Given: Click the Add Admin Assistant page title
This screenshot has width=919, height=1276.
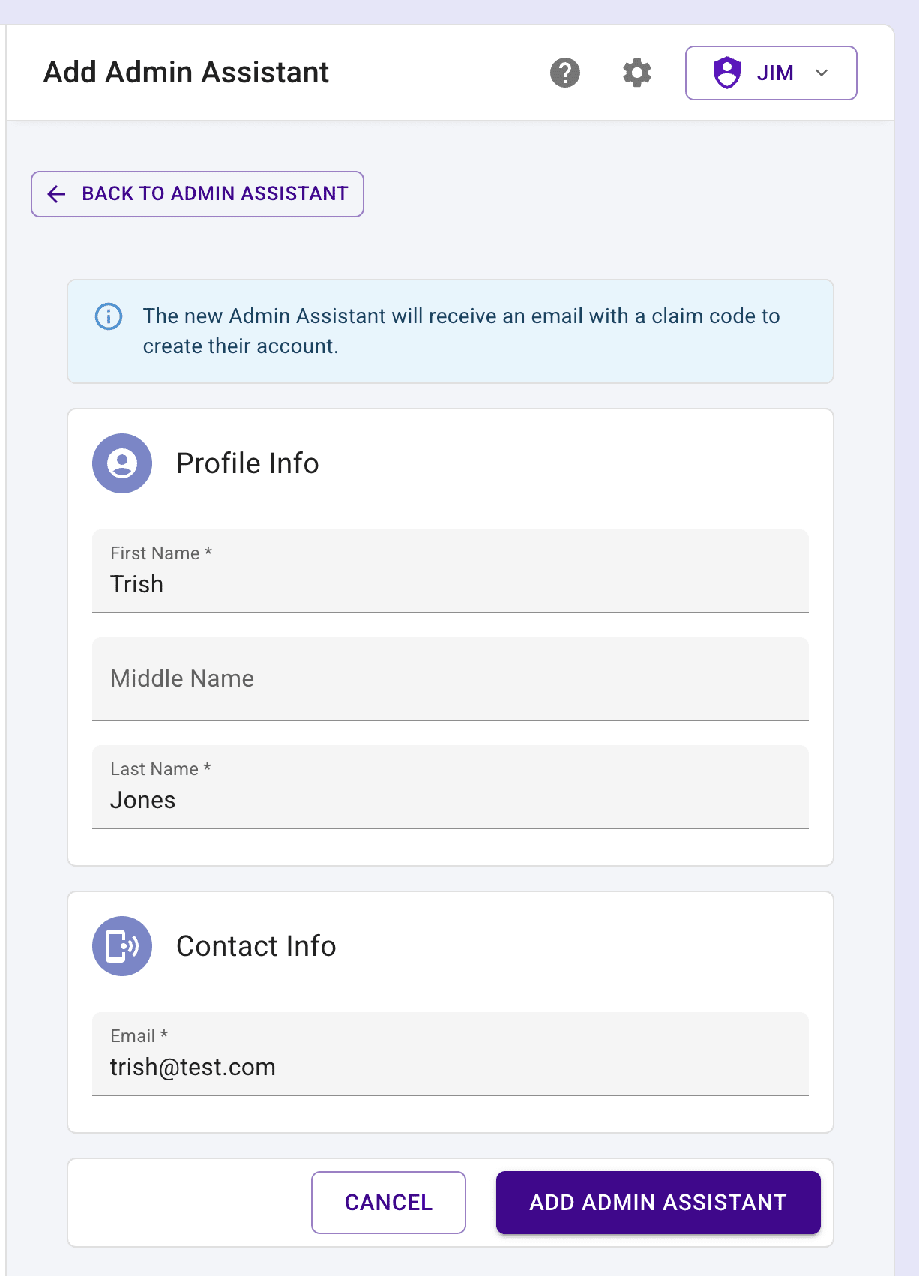Looking at the screenshot, I should (x=186, y=73).
